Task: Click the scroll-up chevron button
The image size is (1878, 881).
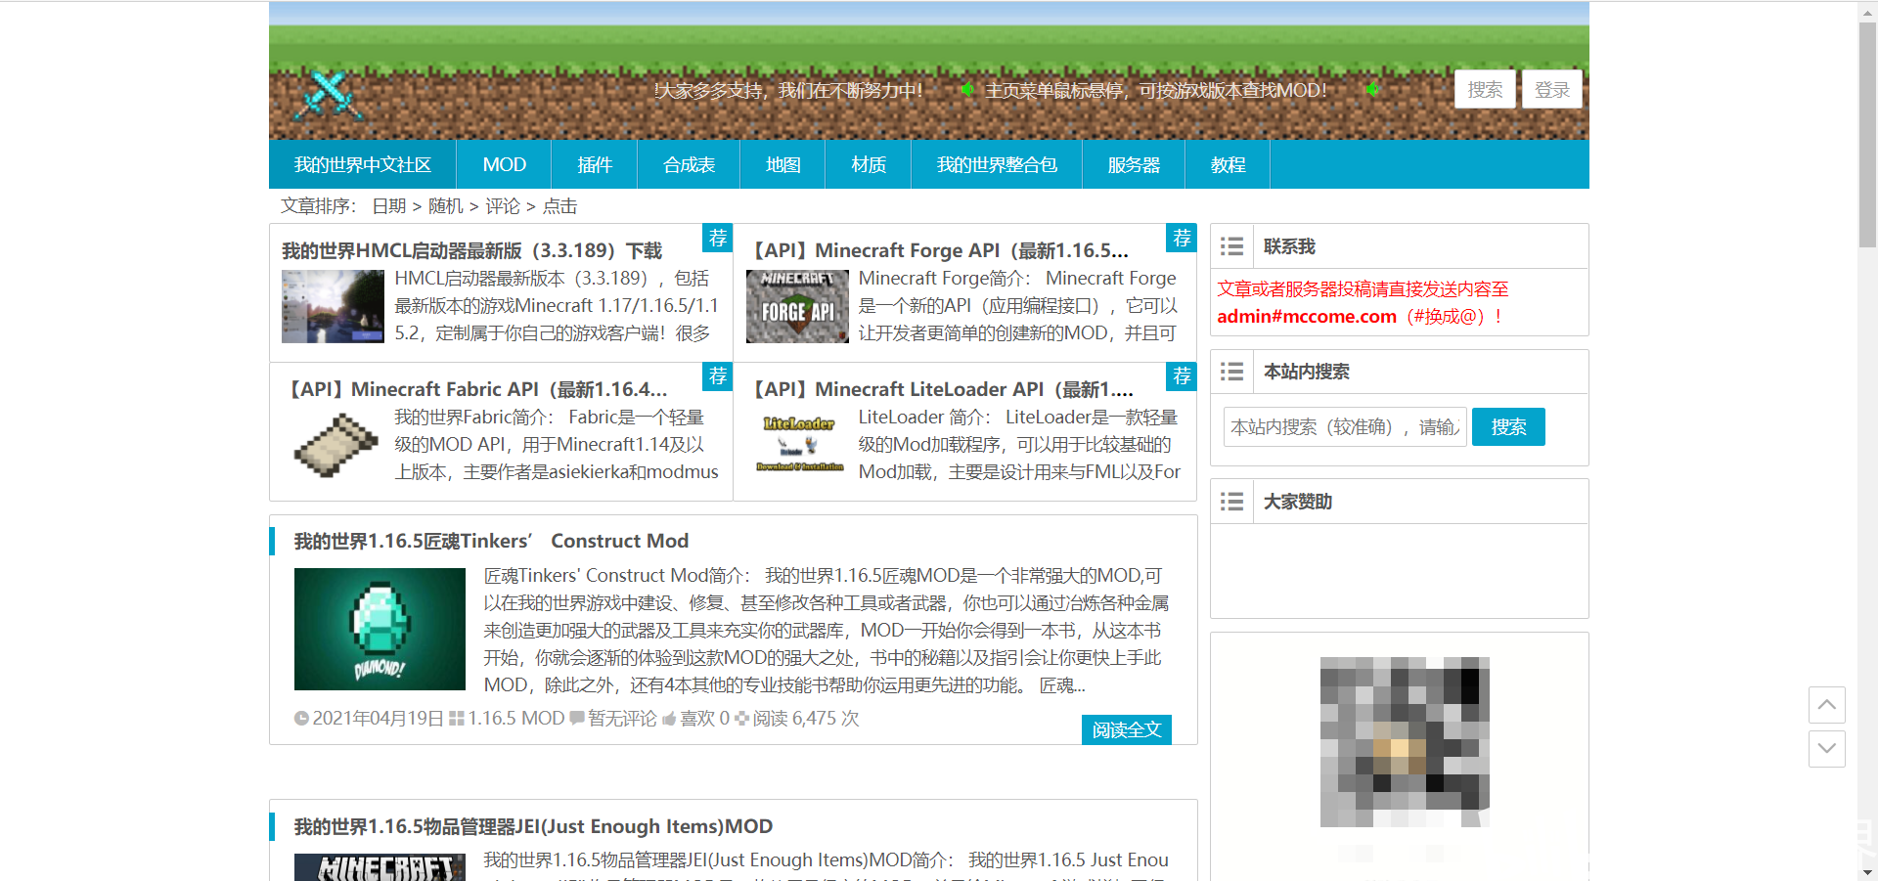Action: (x=1826, y=705)
